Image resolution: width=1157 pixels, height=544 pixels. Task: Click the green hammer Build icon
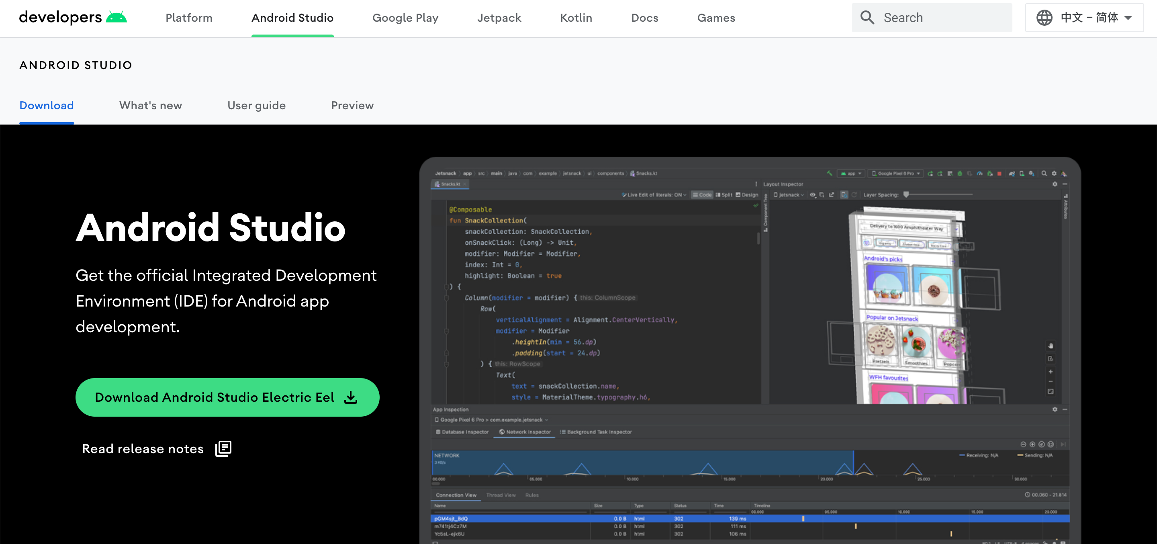pos(830,174)
